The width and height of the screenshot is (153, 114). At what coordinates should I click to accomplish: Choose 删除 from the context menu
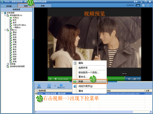[90, 63]
